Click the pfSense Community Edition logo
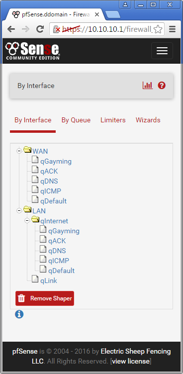Image resolution: width=183 pixels, height=374 pixels. coord(32,51)
